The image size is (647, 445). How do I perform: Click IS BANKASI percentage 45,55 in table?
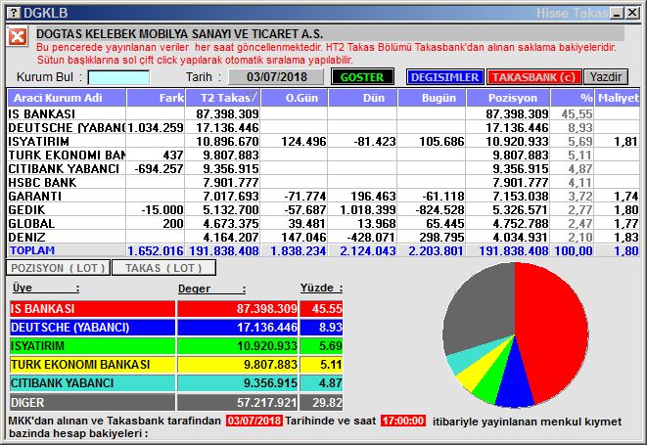(x=577, y=113)
